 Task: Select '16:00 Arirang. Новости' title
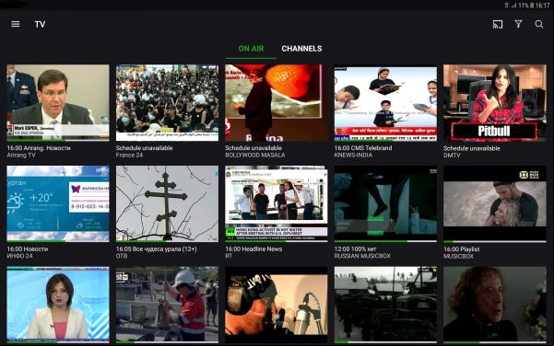coord(39,148)
